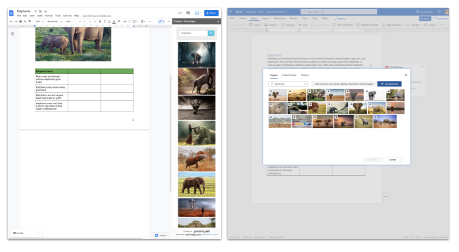Open the editing mode pencil dropdown in Docs

point(161,21)
